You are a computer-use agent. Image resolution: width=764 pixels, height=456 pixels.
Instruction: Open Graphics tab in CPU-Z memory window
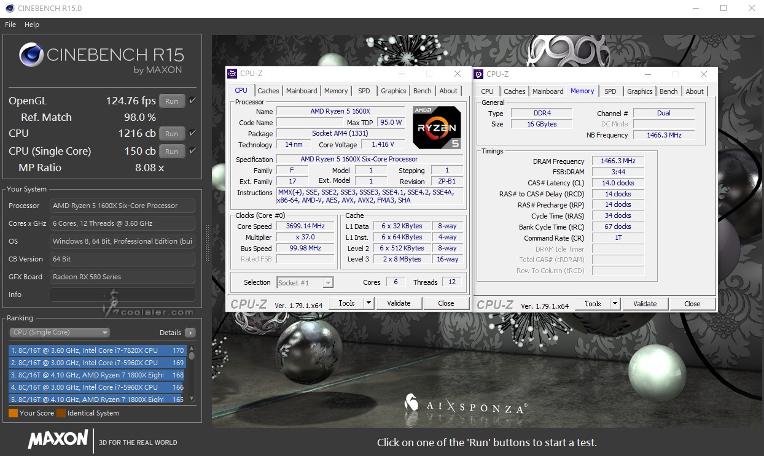[x=640, y=91]
